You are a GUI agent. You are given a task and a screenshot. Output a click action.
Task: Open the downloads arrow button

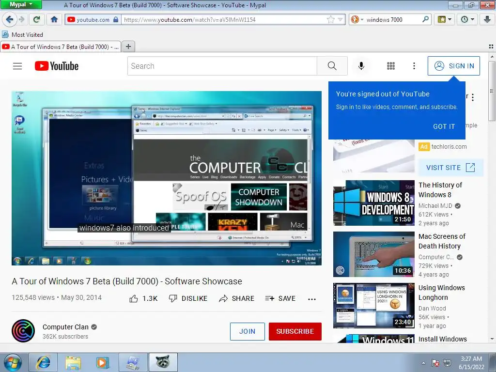[487, 19]
